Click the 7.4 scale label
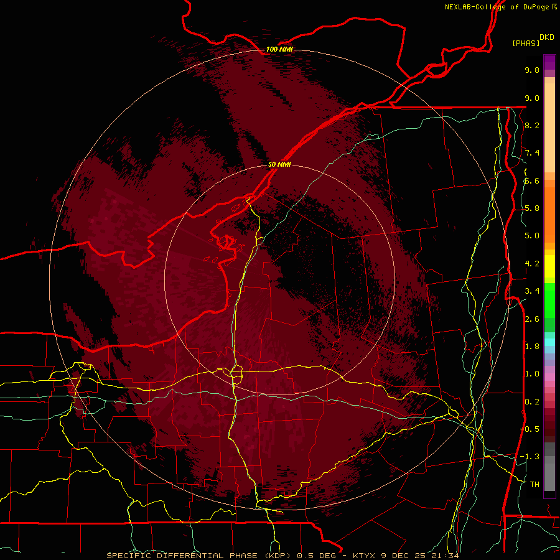This screenshot has width=560, height=560. (x=532, y=153)
